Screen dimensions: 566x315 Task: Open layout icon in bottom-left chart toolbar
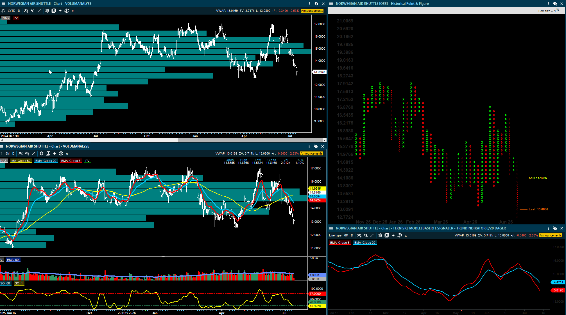(48, 153)
